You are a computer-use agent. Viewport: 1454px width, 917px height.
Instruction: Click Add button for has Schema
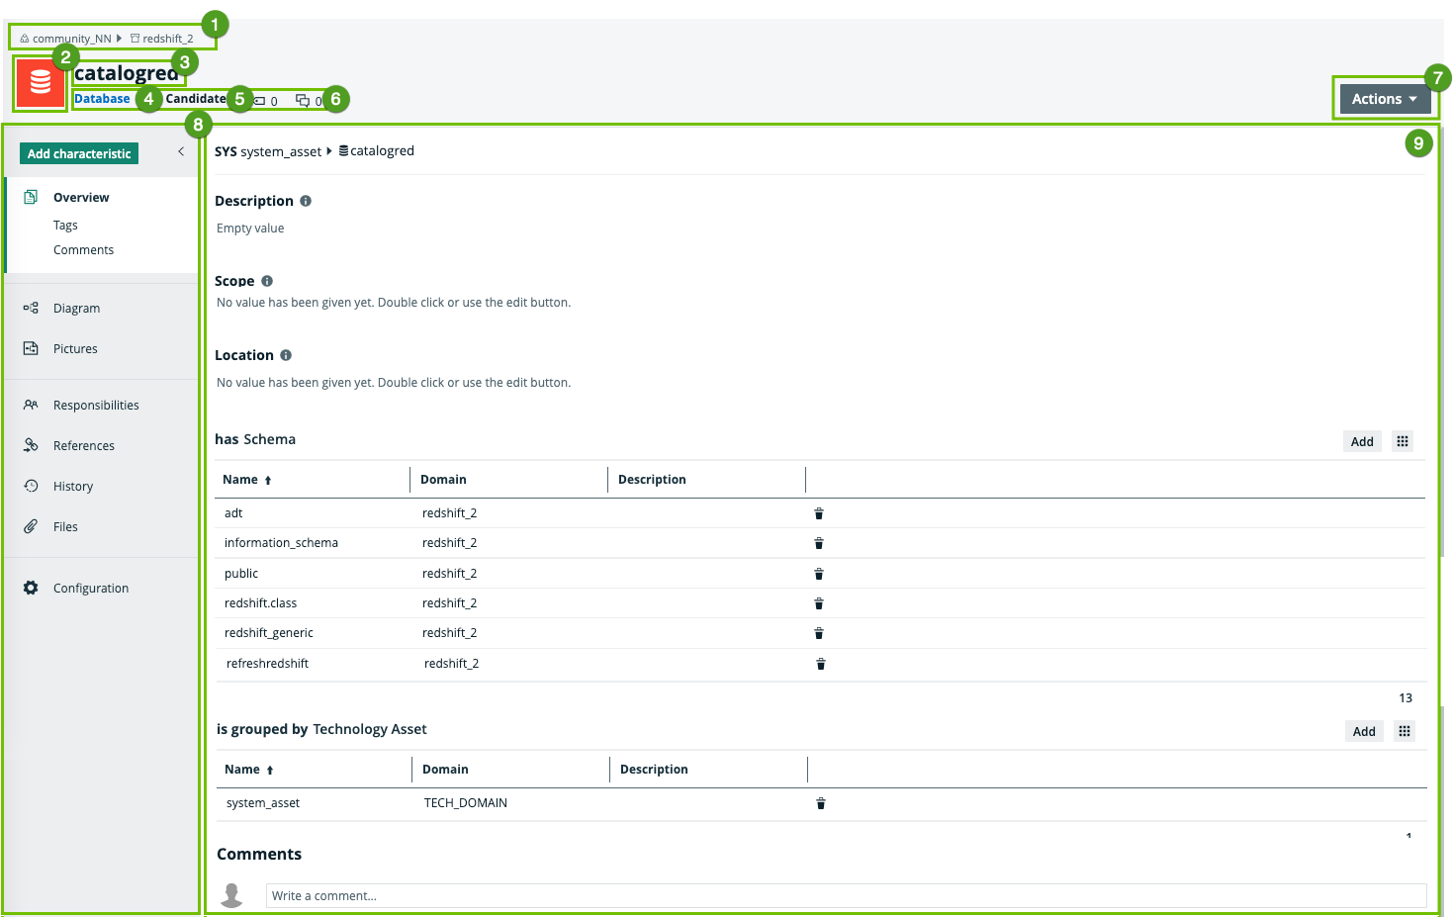coord(1361,441)
